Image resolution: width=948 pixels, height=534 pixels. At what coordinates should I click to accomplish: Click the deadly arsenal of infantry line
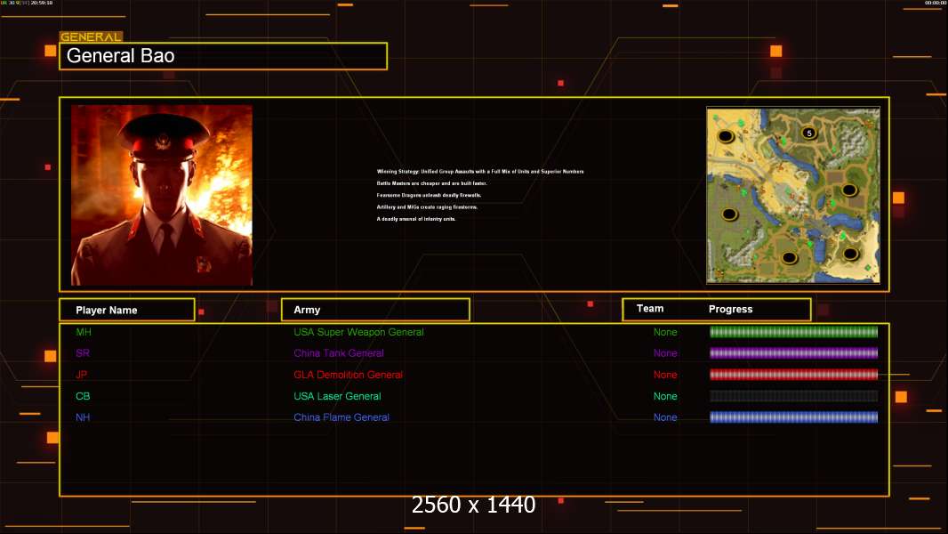click(x=416, y=219)
